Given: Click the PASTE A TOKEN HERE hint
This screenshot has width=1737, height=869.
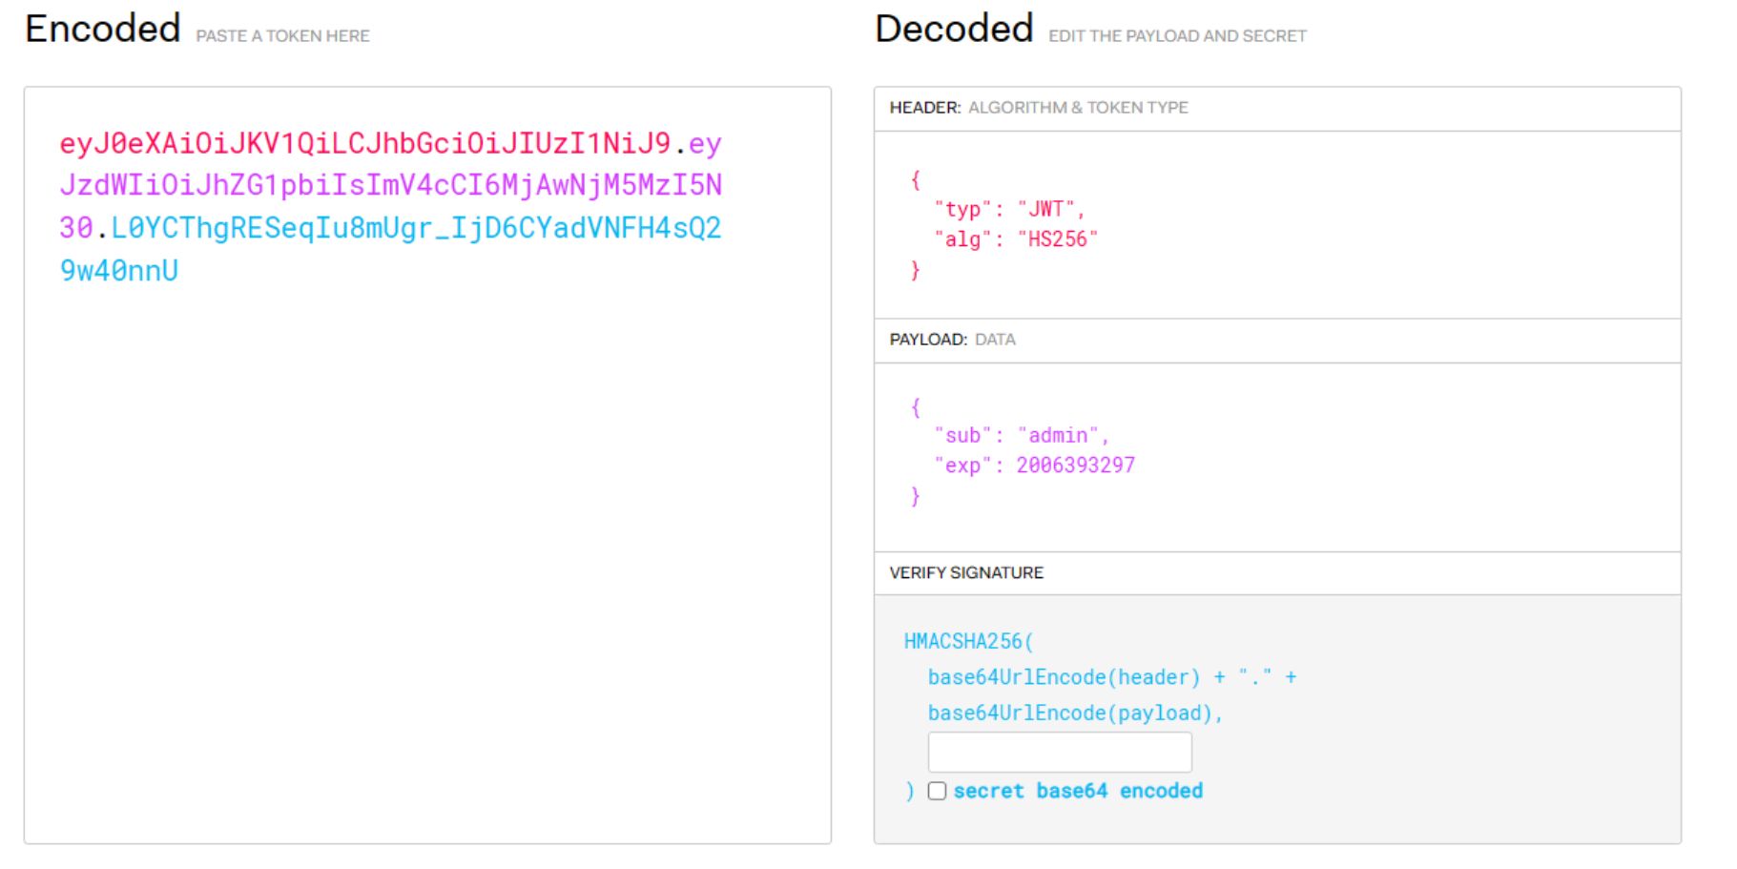Looking at the screenshot, I should coord(283,36).
